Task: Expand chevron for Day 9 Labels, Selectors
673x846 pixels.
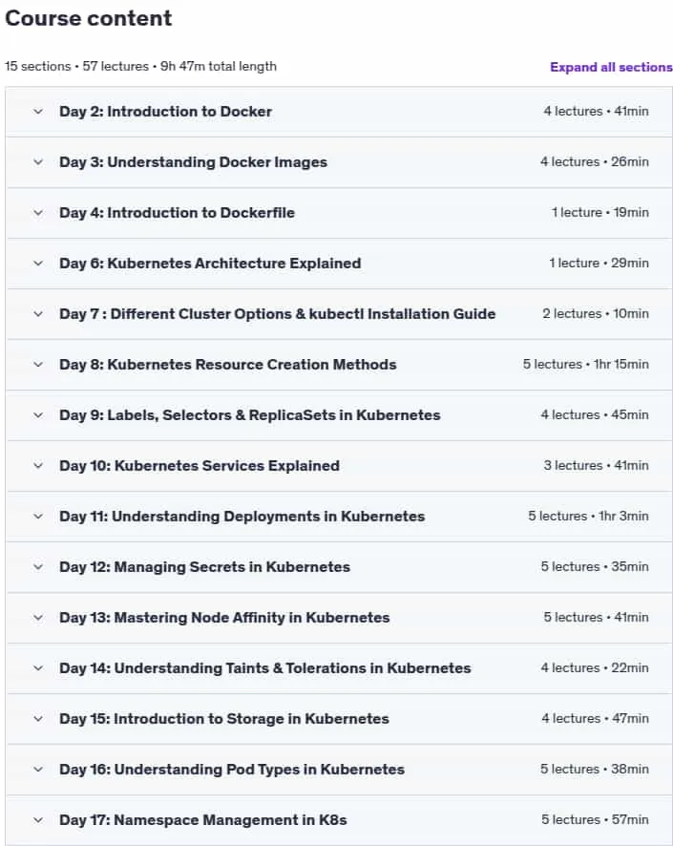Action: (x=38, y=415)
